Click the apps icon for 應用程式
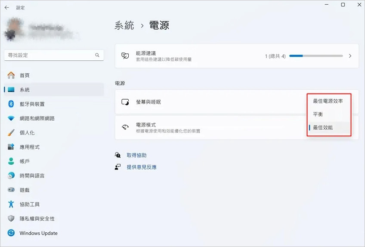 (11, 147)
